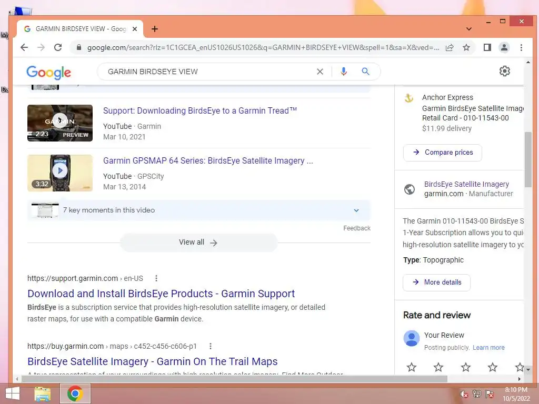Click the horizontal scrollbar thumb

(234, 379)
